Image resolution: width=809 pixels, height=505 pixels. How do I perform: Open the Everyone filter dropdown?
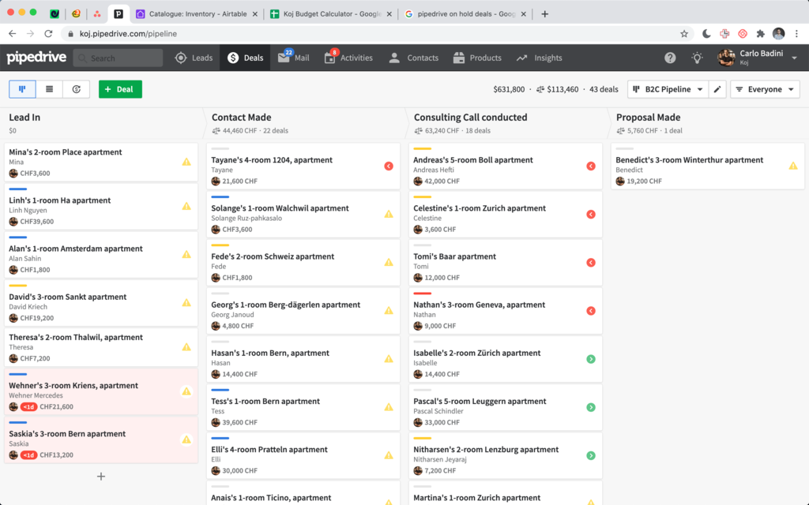click(763, 89)
